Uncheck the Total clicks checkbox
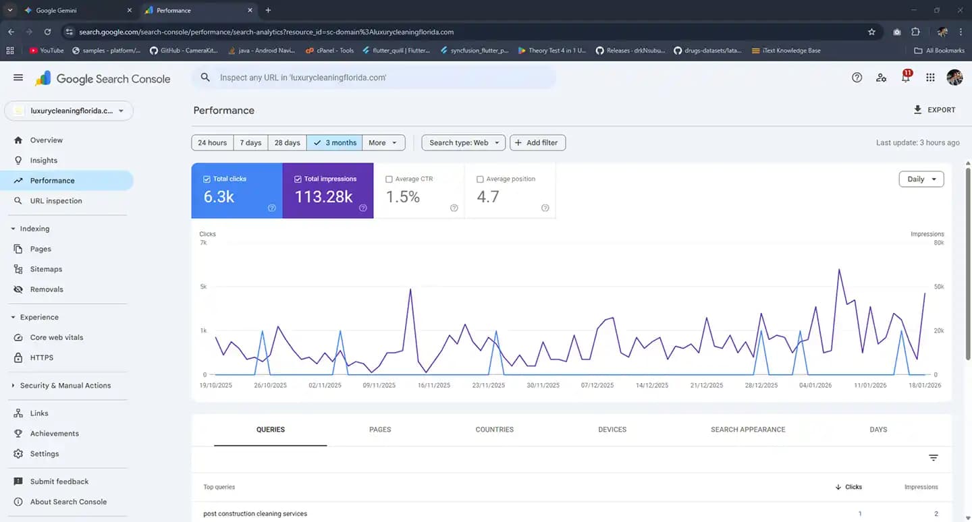Image resolution: width=972 pixels, height=522 pixels. 207,179
